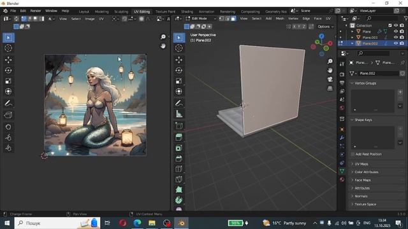
Task: Open the File menu
Action: point(13,11)
